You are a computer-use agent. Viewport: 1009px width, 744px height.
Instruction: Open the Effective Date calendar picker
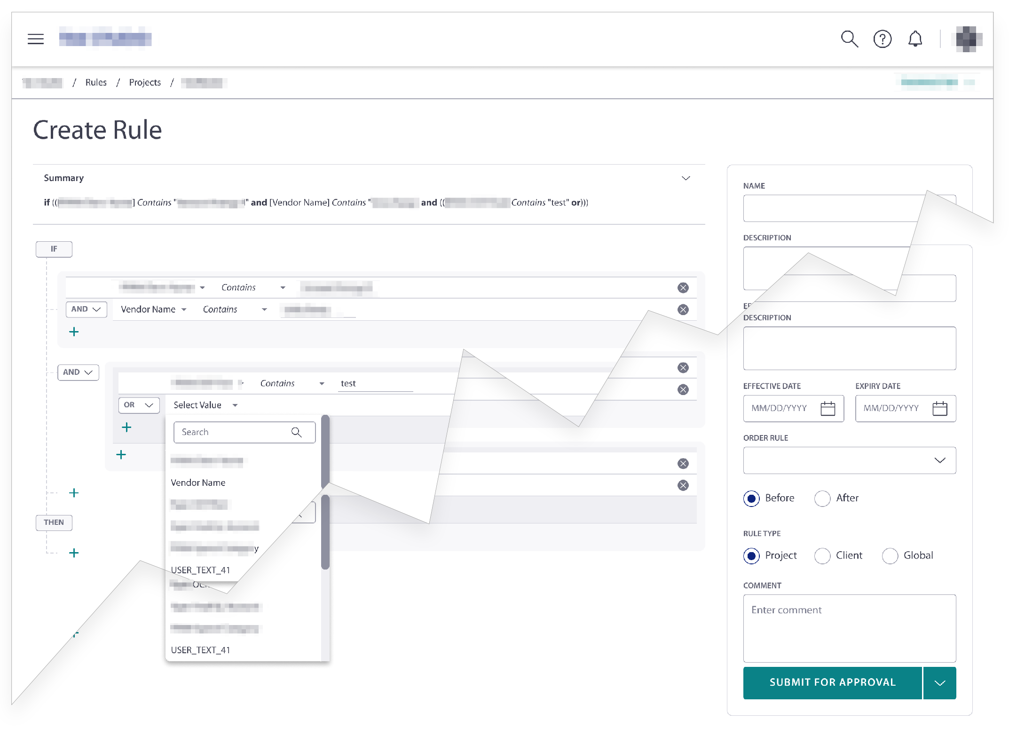pos(828,408)
